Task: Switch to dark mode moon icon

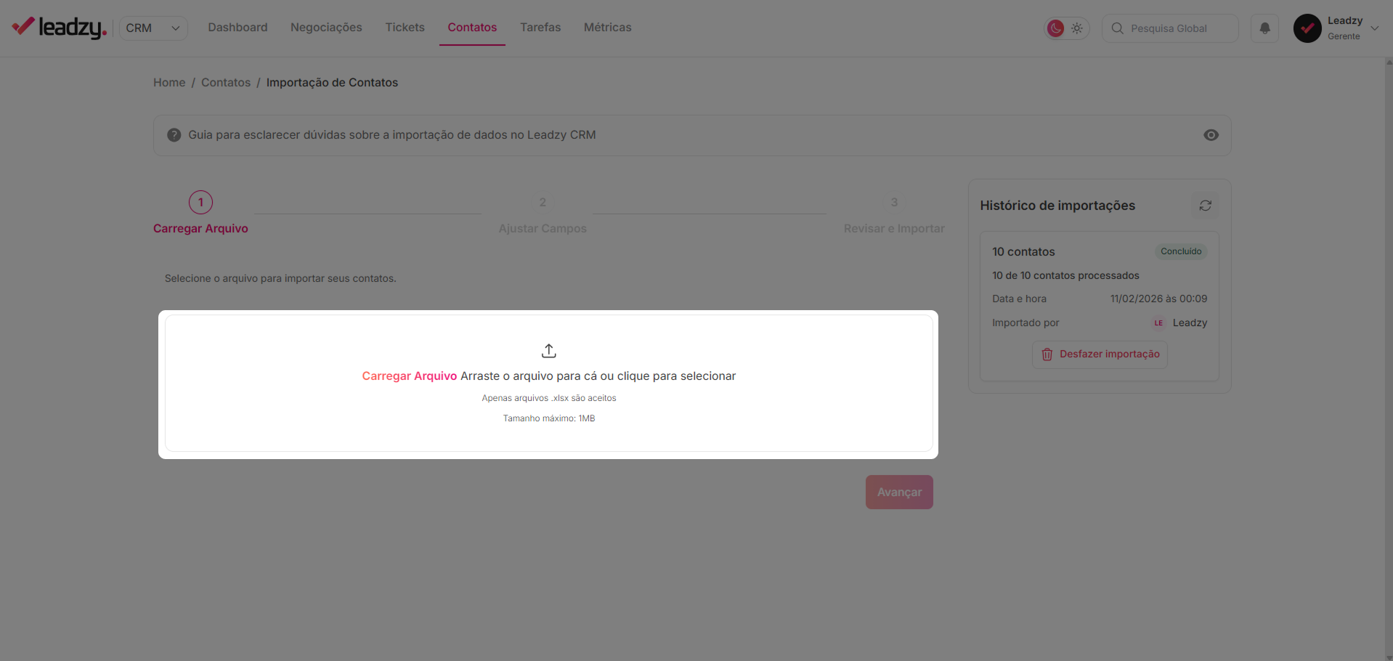Action: tap(1055, 28)
